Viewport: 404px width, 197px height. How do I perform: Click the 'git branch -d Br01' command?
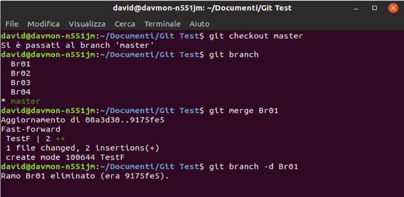(253, 167)
